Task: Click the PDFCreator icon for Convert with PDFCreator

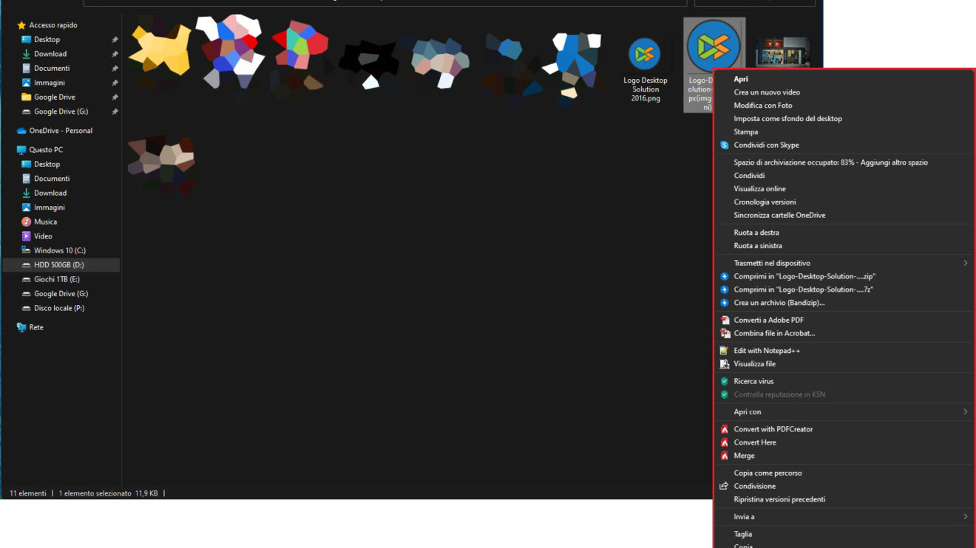Action: coord(725,429)
